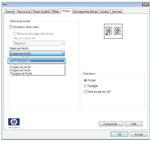Open the Avancé tab
Image resolution: width=150 pixels, height=141 pixels.
pyautogui.click(x=10, y=12)
